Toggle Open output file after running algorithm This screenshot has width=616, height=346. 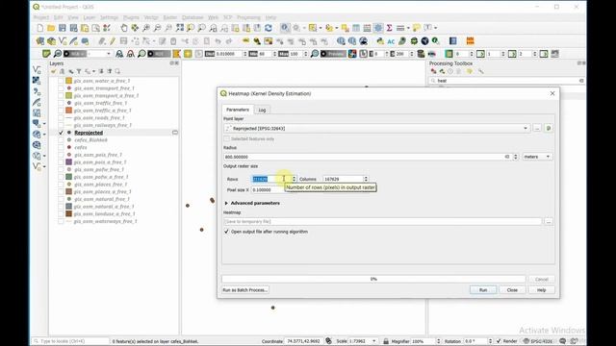tap(226, 232)
